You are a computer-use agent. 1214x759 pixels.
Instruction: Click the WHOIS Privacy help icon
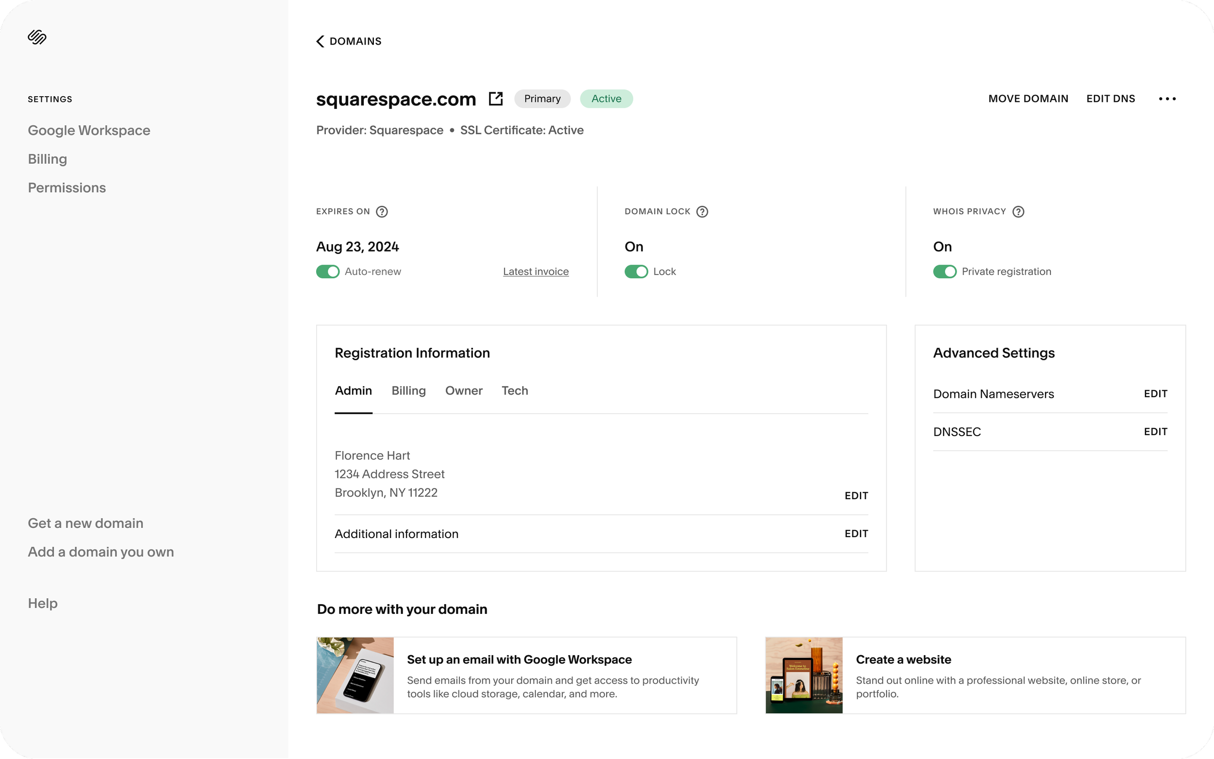(x=1018, y=211)
